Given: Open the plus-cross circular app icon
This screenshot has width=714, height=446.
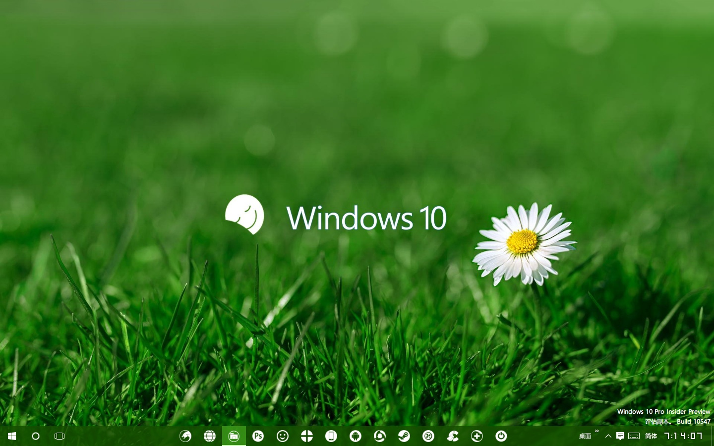Looking at the screenshot, I should 477,436.
